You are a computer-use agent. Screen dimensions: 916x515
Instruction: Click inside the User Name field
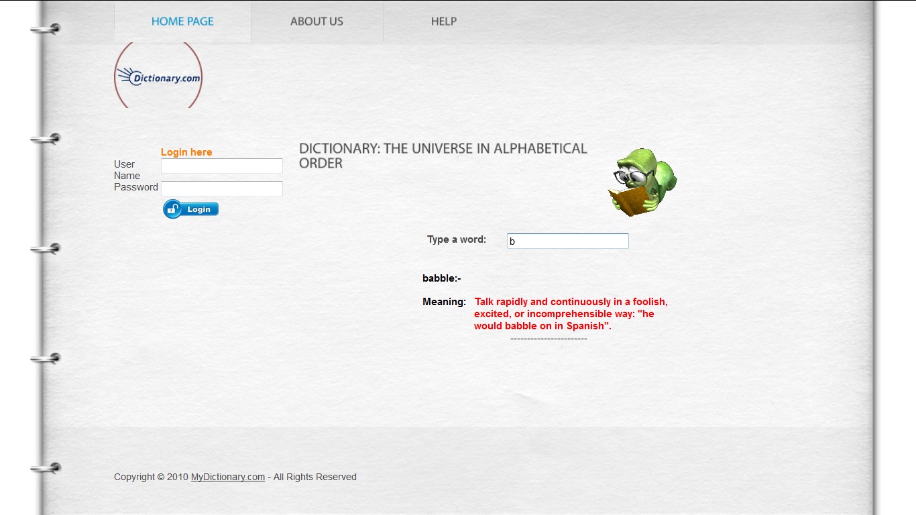click(221, 166)
